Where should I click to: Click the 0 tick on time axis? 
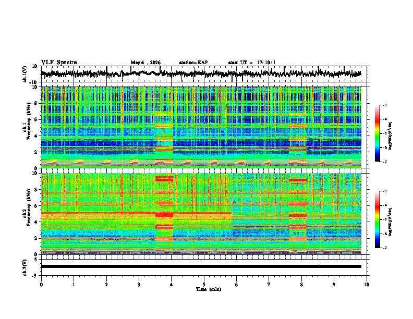[41, 285]
